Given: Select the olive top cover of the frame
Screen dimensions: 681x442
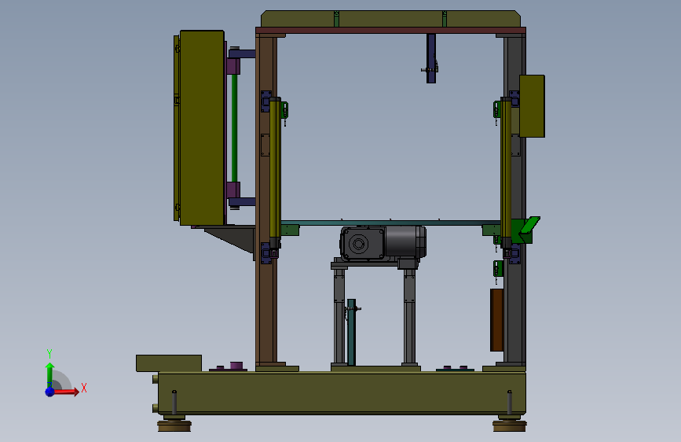Looking at the screenshot, I should pyautogui.click(x=390, y=19).
